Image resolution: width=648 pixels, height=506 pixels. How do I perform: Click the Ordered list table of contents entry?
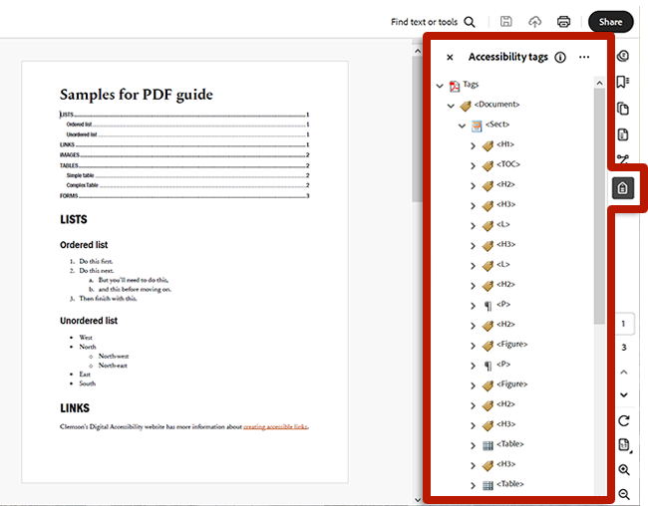click(x=187, y=125)
